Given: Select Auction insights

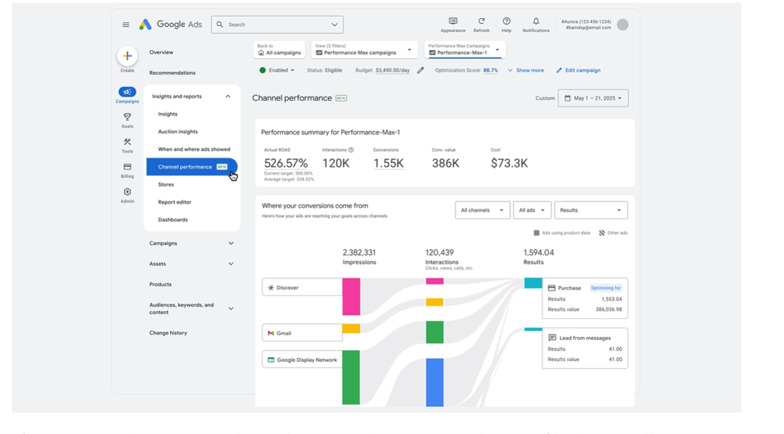Looking at the screenshot, I should [x=178, y=131].
